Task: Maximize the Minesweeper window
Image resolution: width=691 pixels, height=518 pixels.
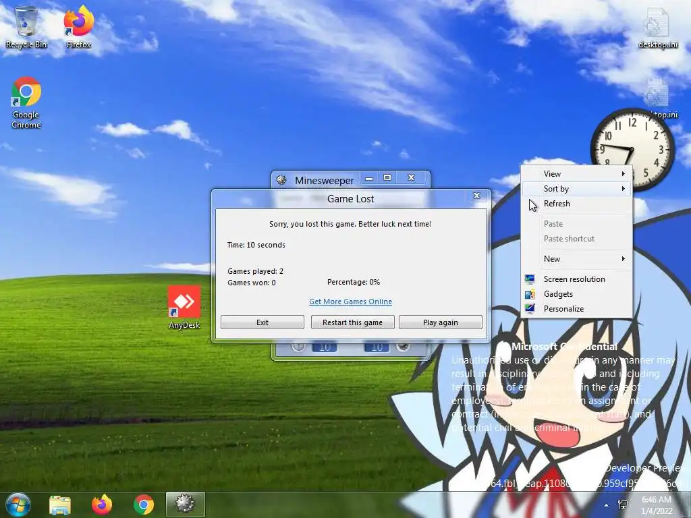Action: click(387, 178)
